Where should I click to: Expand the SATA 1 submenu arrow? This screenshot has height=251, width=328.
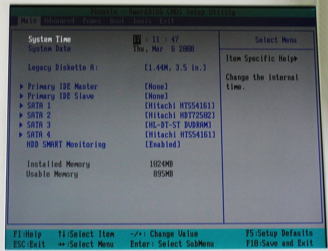coord(21,106)
